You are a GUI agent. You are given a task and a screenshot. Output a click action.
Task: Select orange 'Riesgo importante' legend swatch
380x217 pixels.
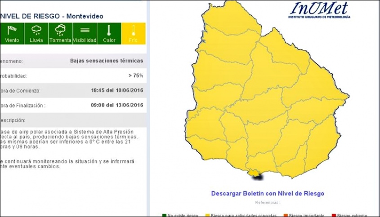point(286,215)
